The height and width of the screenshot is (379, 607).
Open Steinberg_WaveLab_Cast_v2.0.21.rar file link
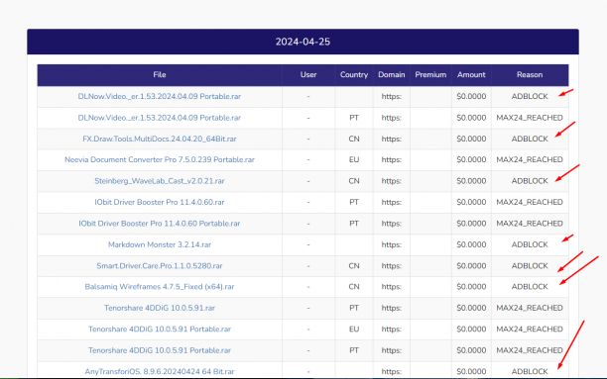159,181
